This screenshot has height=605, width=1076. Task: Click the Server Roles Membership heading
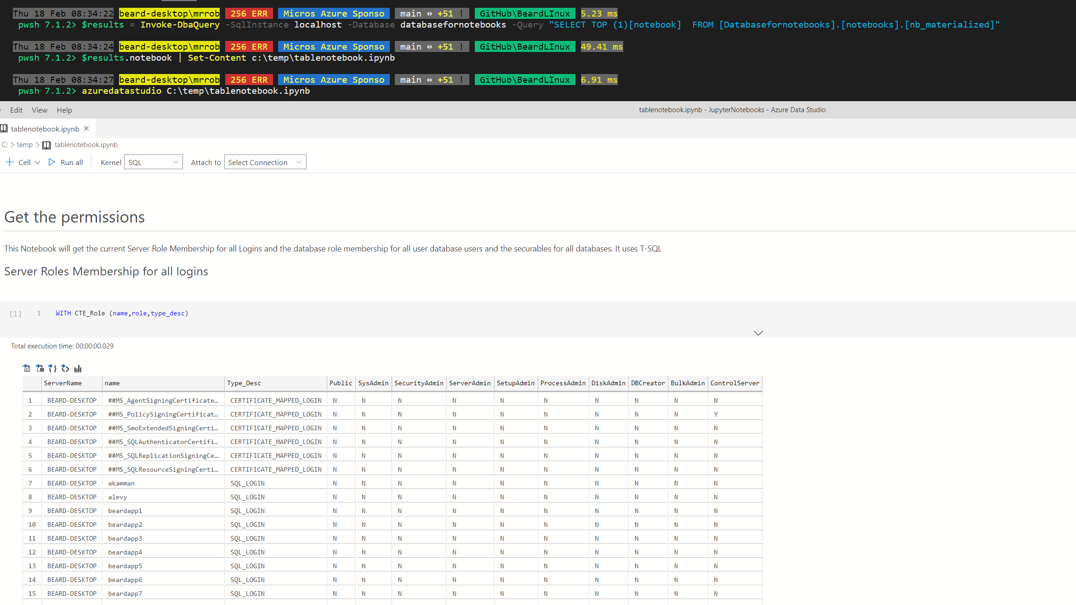point(106,271)
